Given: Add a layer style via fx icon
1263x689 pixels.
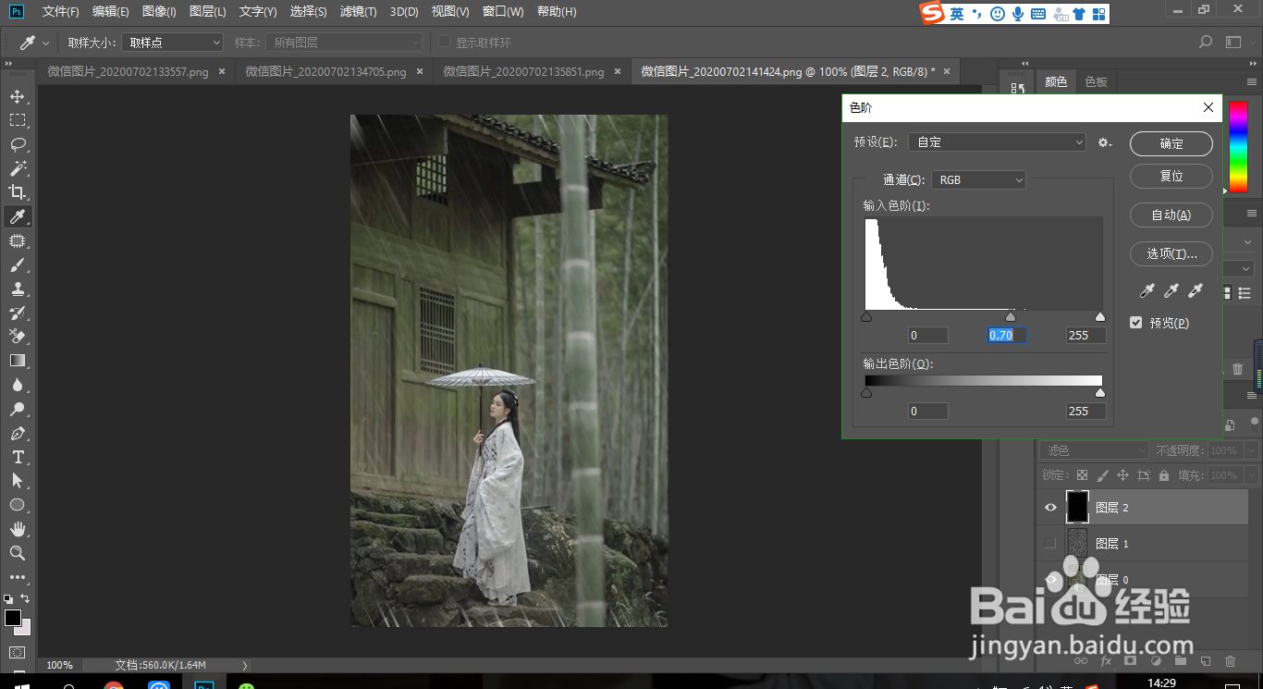Looking at the screenshot, I should [1106, 661].
